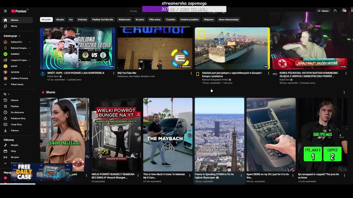Open options for The Maybach short

point(189,175)
